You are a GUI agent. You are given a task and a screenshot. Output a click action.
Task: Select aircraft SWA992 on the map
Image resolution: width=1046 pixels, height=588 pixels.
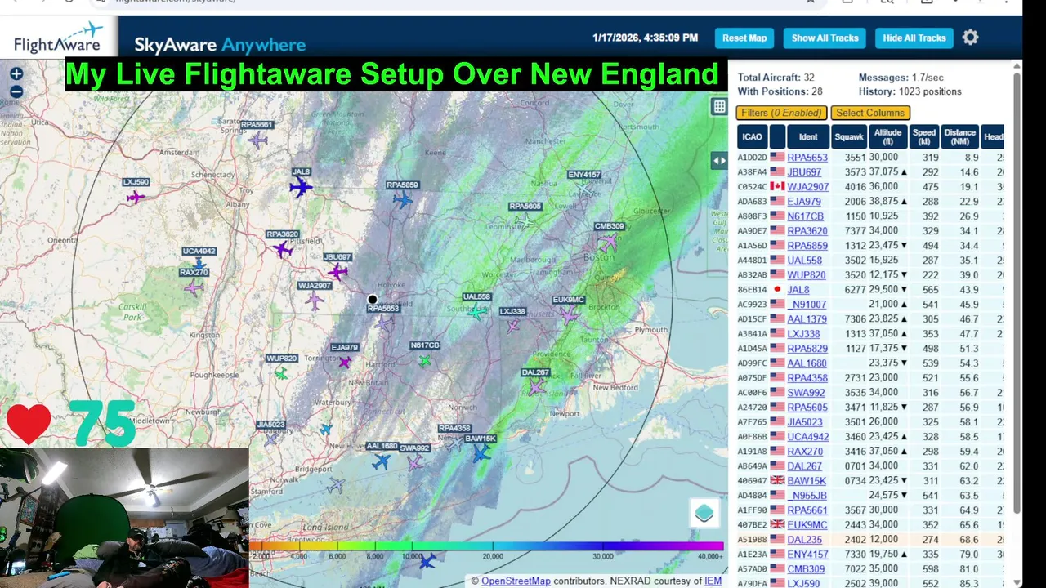click(x=415, y=462)
